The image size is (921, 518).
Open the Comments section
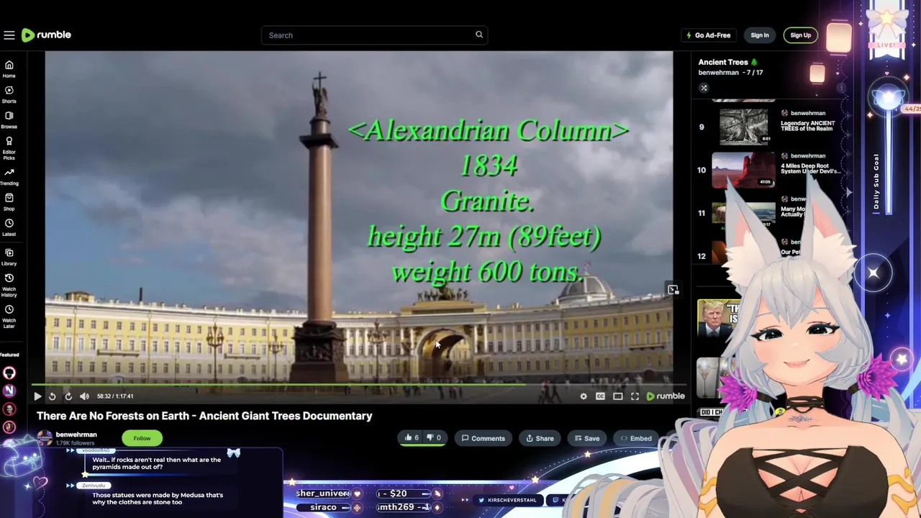tap(483, 438)
